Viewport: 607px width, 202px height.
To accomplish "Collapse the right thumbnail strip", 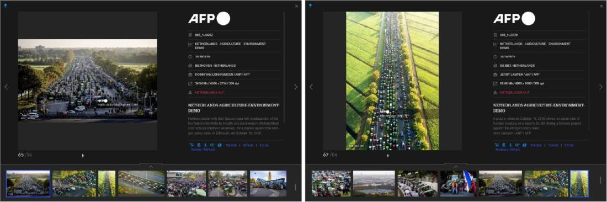I will [456, 166].
